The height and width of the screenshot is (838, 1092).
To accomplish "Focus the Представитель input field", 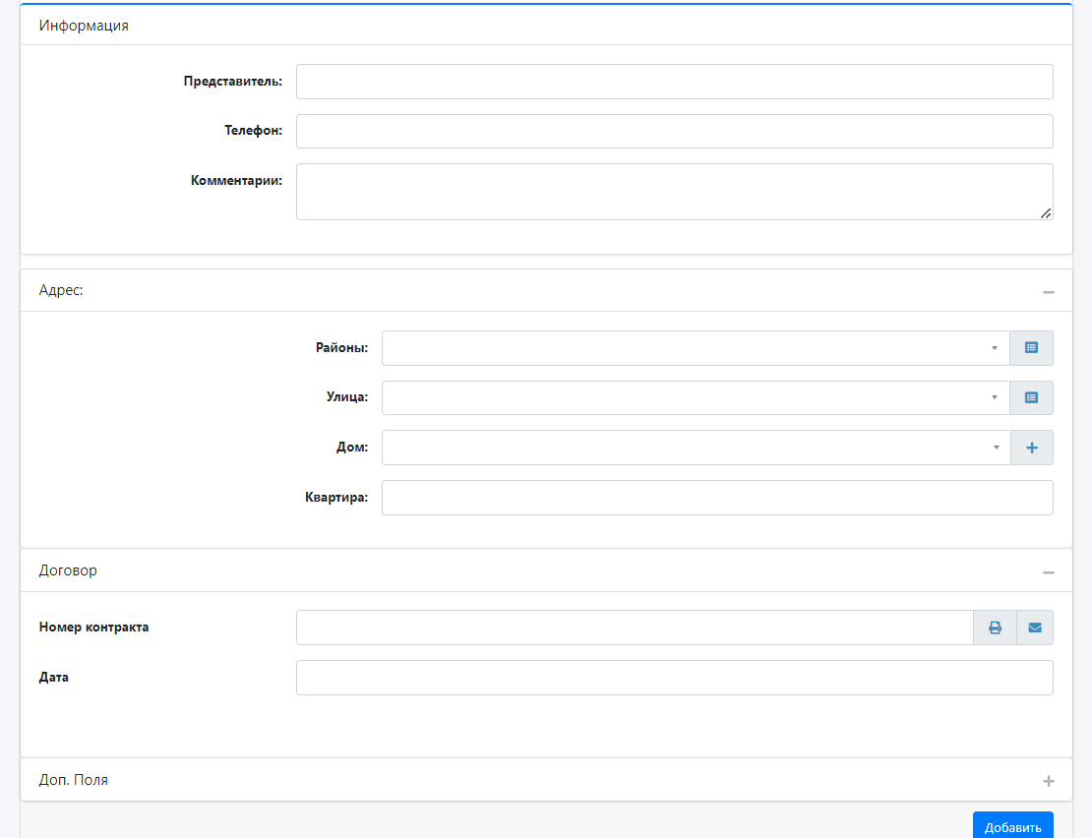I will (674, 82).
